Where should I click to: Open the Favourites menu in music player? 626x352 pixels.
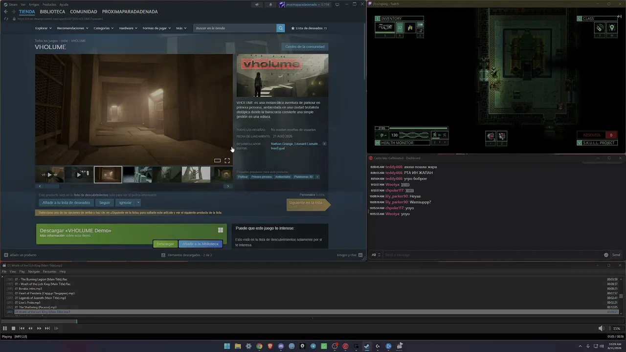49,272
